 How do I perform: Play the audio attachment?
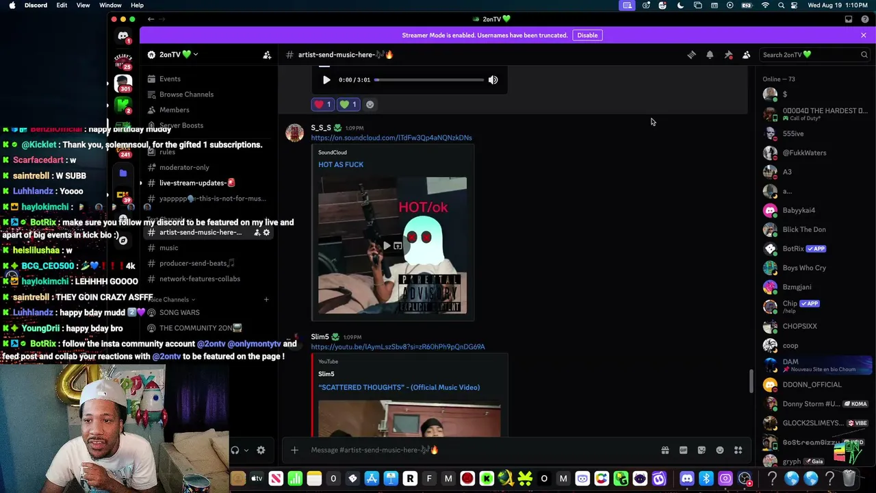pyautogui.click(x=326, y=80)
